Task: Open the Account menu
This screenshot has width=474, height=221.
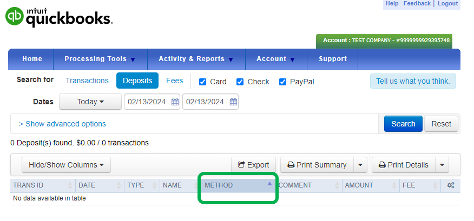Action: coord(276,59)
